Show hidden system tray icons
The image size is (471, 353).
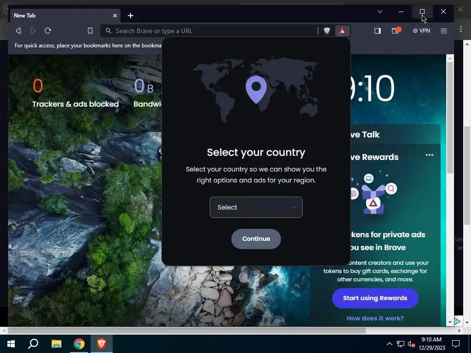click(389, 344)
